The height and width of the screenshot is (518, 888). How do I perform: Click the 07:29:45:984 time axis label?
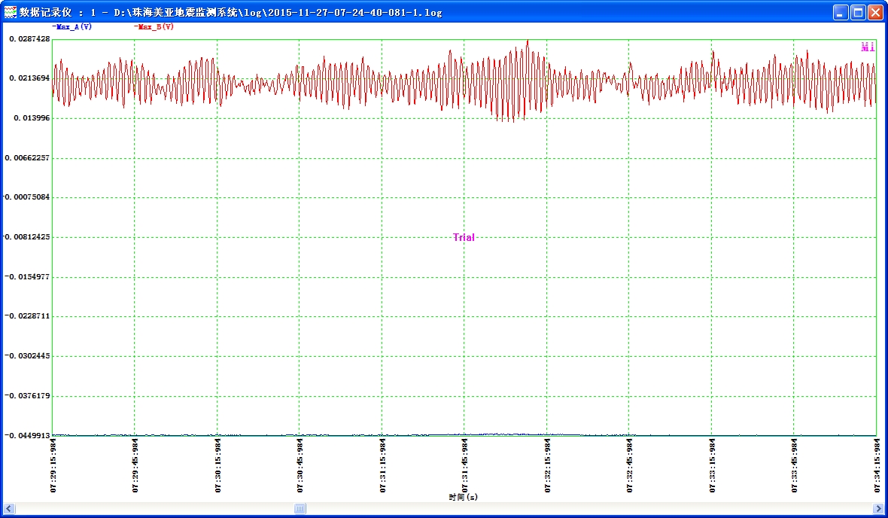[x=135, y=465]
